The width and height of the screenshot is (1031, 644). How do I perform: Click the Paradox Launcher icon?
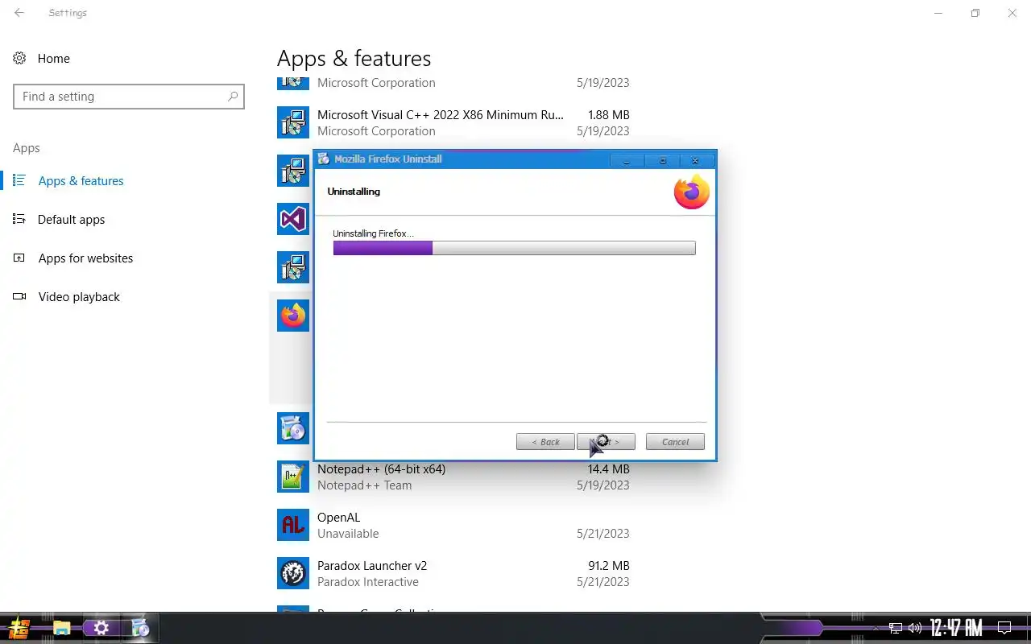[293, 573]
